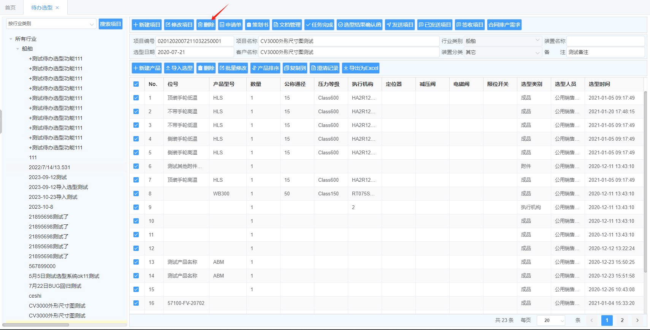Uncheck the checkbox for row No. 1

136,98
